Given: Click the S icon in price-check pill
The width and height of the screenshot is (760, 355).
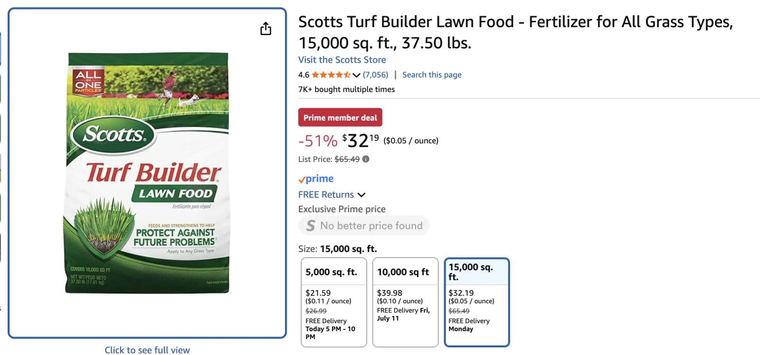Looking at the screenshot, I should (311, 225).
